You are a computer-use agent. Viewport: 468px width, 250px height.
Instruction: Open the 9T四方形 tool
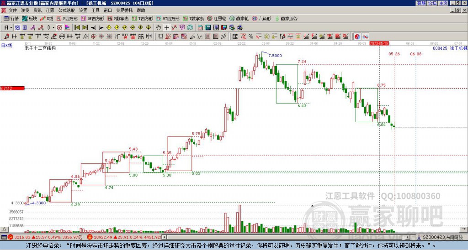click(168, 18)
